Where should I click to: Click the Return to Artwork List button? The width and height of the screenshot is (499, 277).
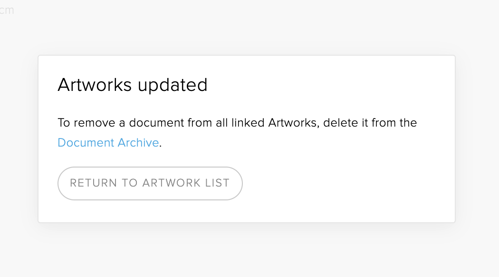150,183
